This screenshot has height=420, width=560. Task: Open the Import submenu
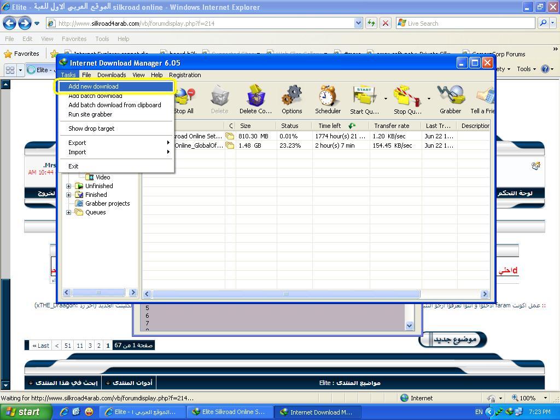coord(116,152)
